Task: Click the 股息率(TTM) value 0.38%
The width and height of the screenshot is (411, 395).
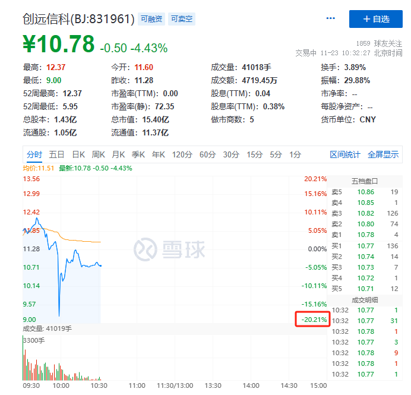Action: 274,106
